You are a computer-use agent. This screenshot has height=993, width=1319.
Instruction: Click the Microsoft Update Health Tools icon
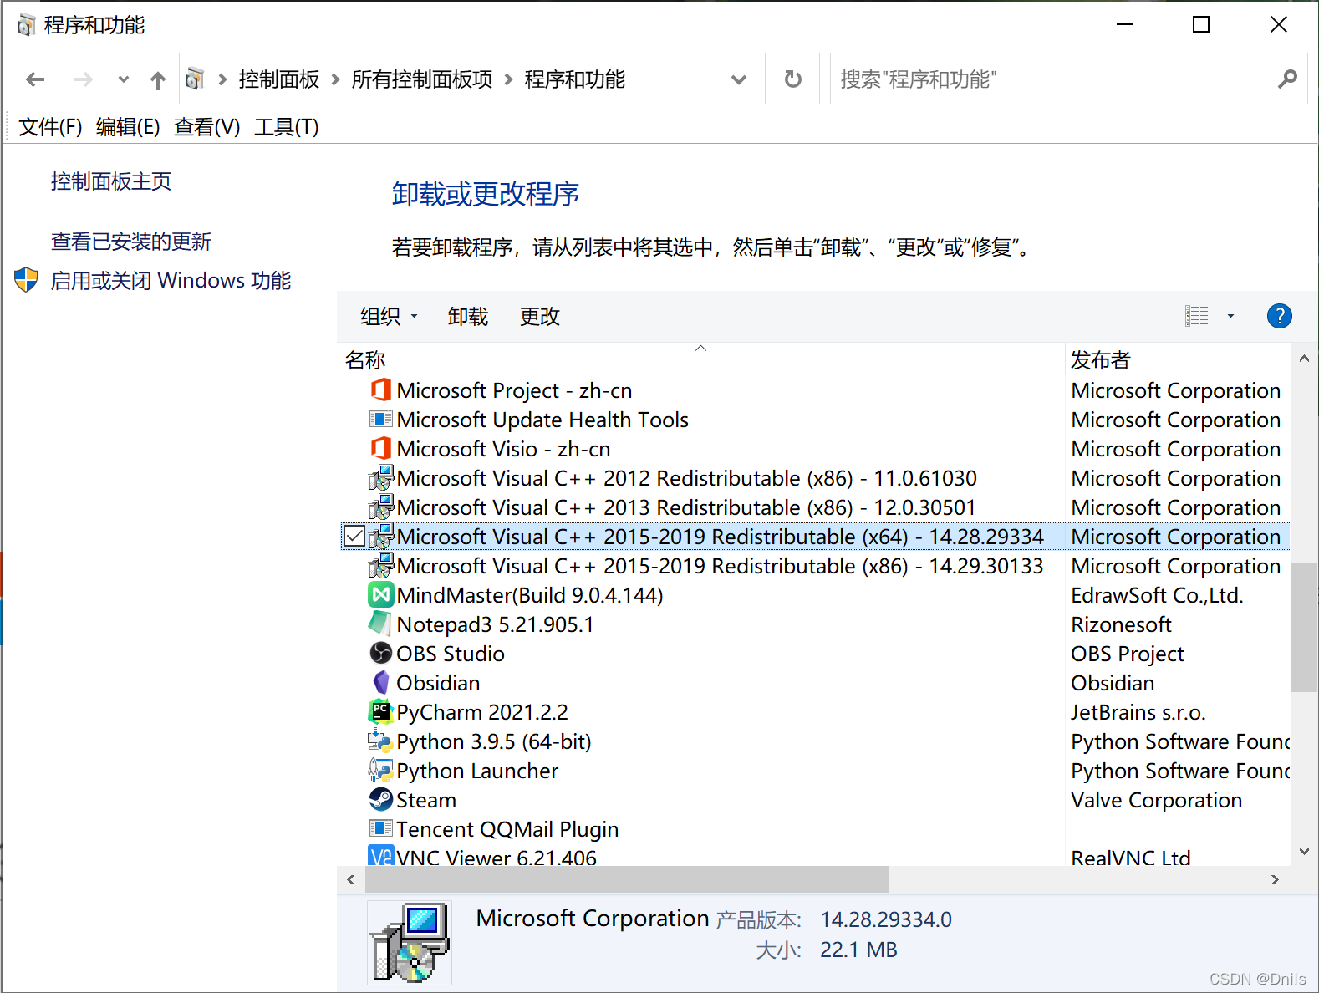point(380,419)
